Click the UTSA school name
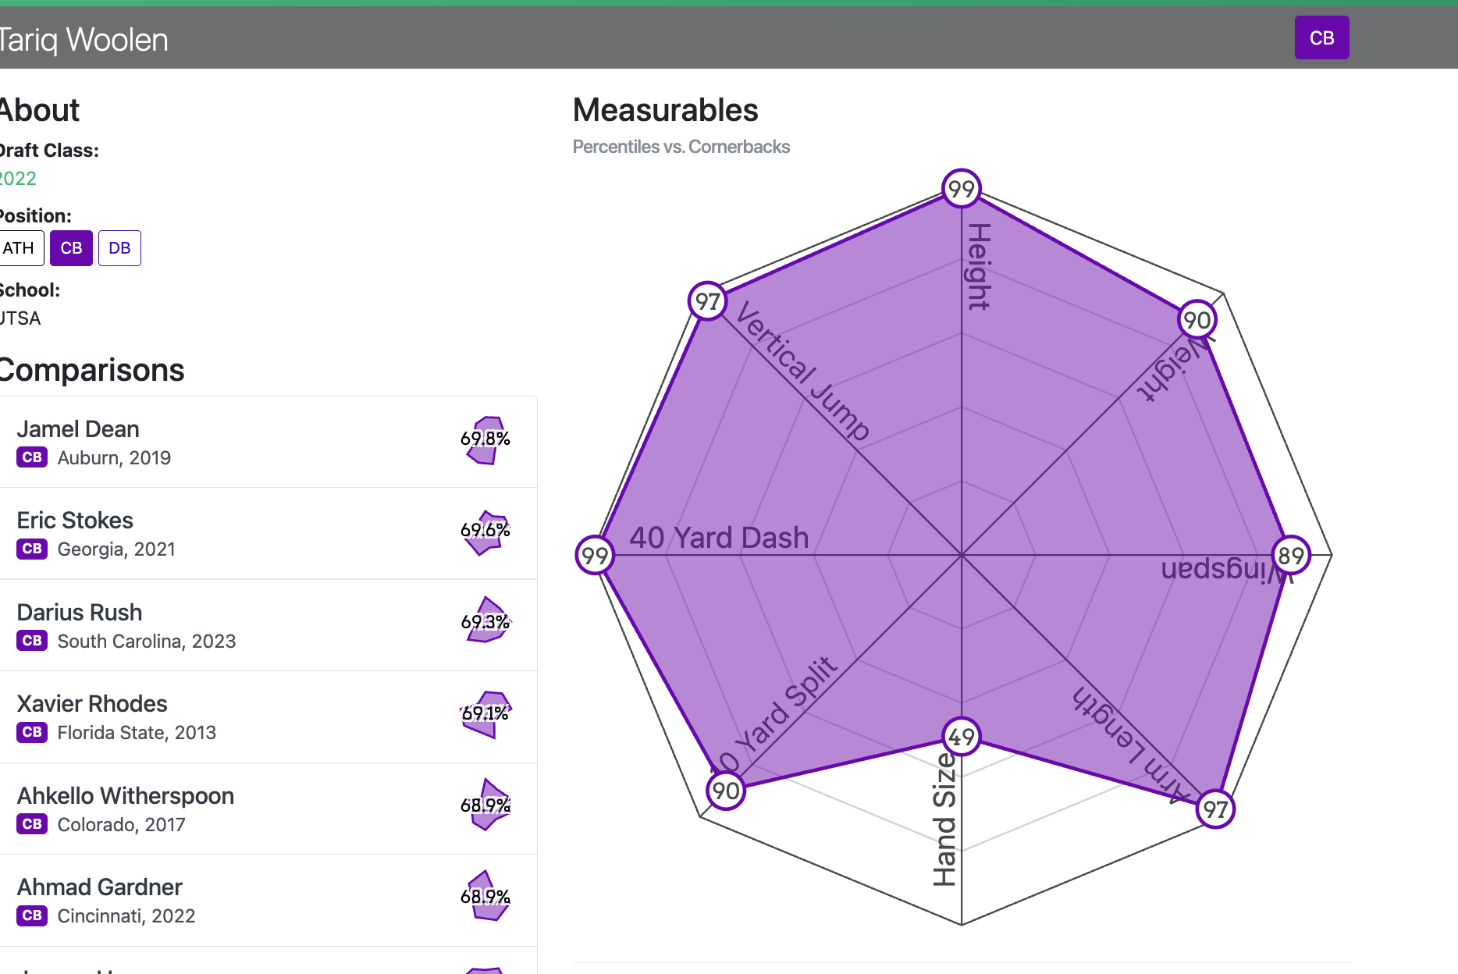 pos(20,318)
